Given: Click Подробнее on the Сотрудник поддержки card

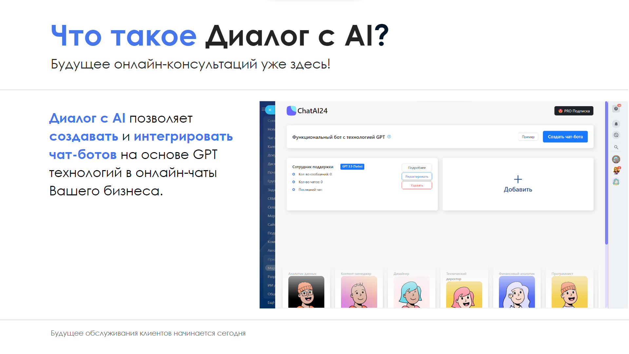Looking at the screenshot, I should (x=417, y=167).
